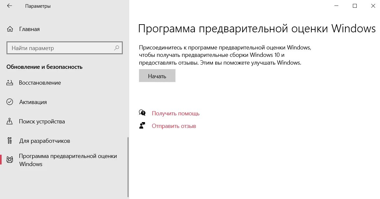Click the Начать button
Screen dimensions: 380x199
(157, 76)
